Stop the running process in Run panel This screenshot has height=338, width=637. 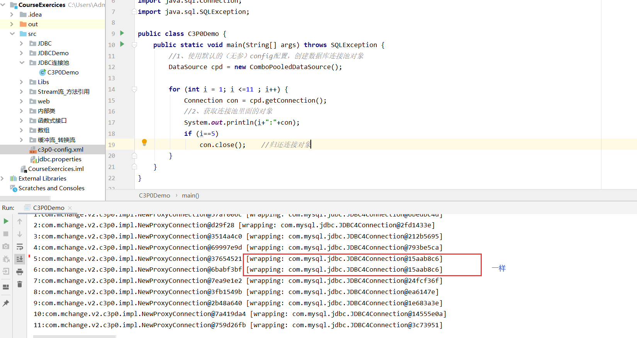6,234
